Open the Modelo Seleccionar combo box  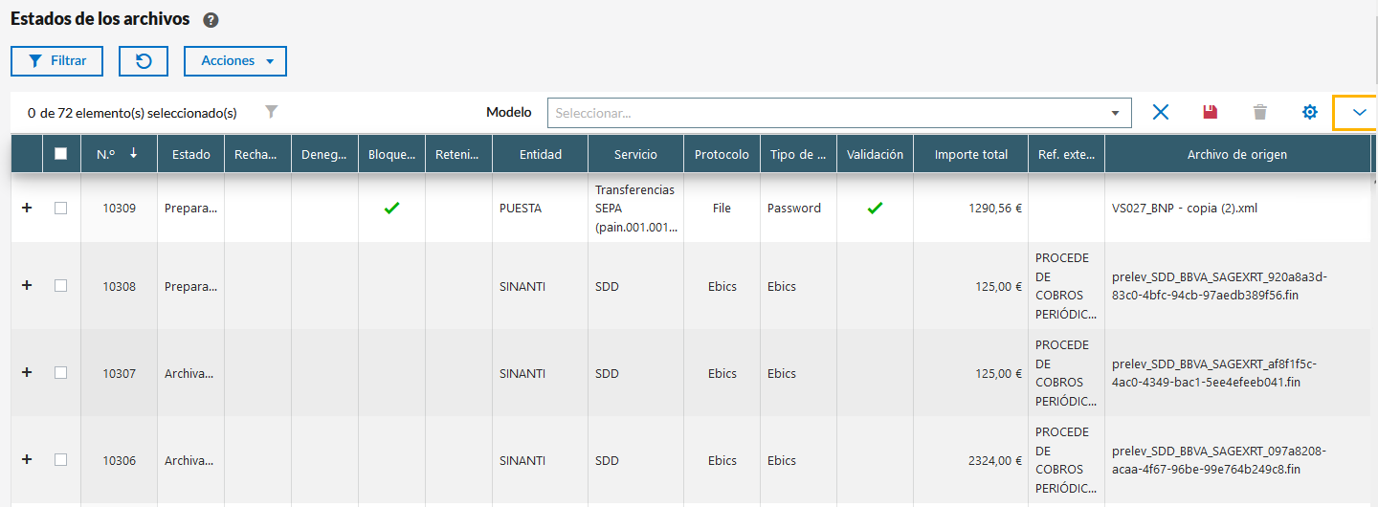838,113
